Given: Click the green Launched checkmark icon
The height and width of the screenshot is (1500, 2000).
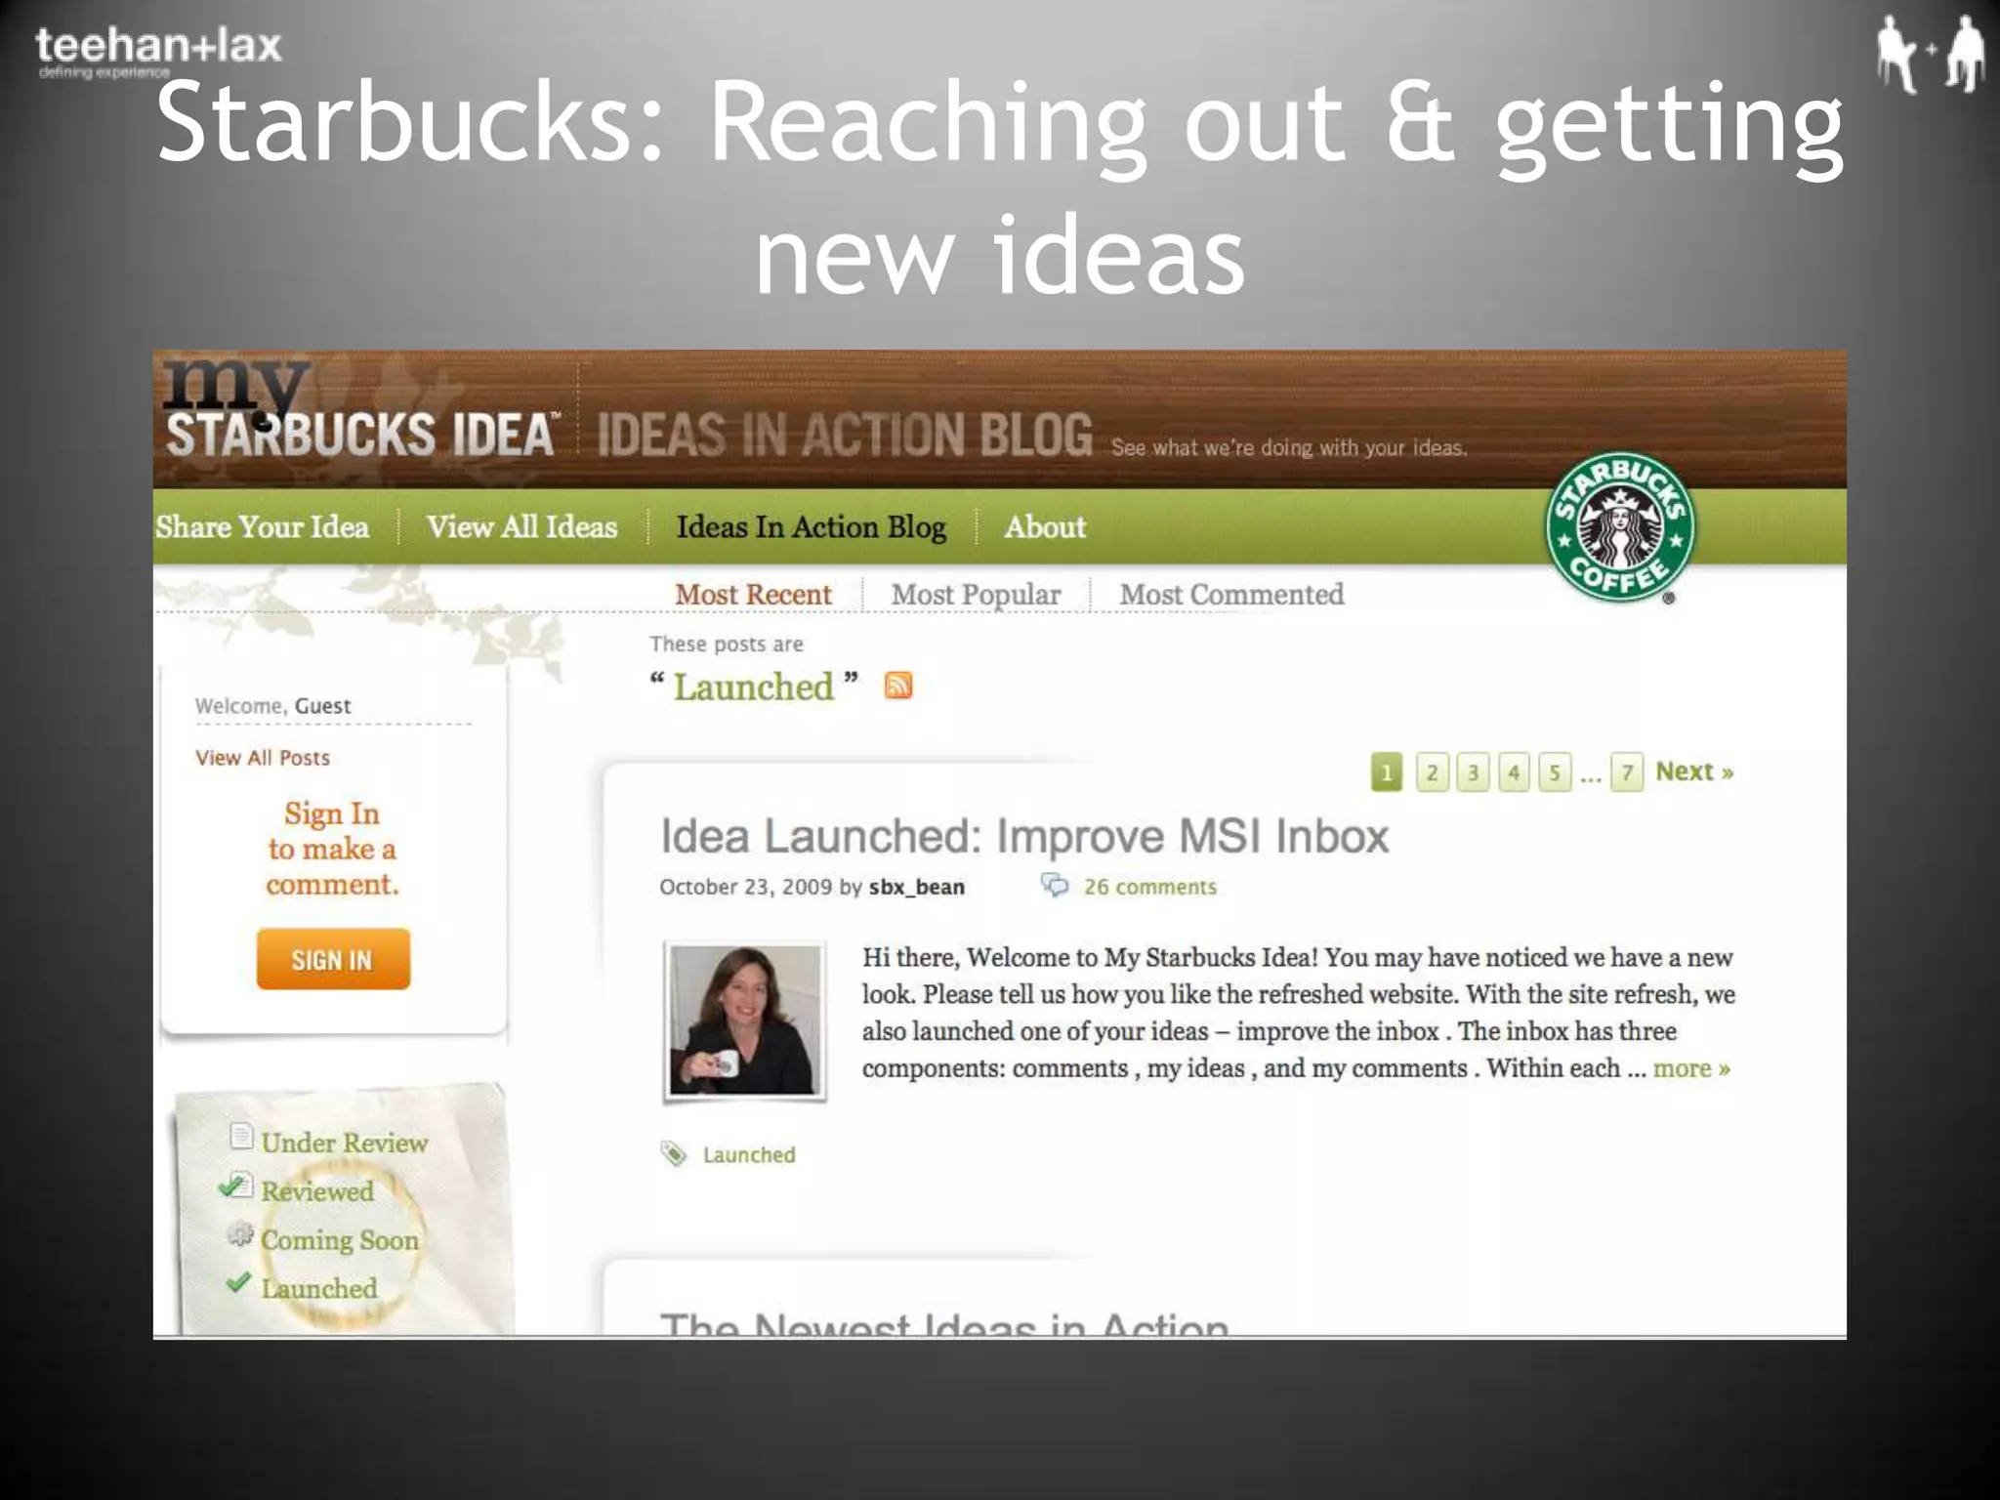Looking at the screenshot, I should click(x=237, y=1282).
